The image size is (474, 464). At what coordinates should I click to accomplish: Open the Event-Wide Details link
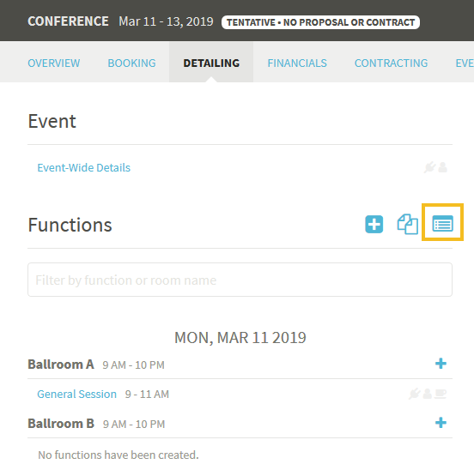pyautogui.click(x=84, y=167)
